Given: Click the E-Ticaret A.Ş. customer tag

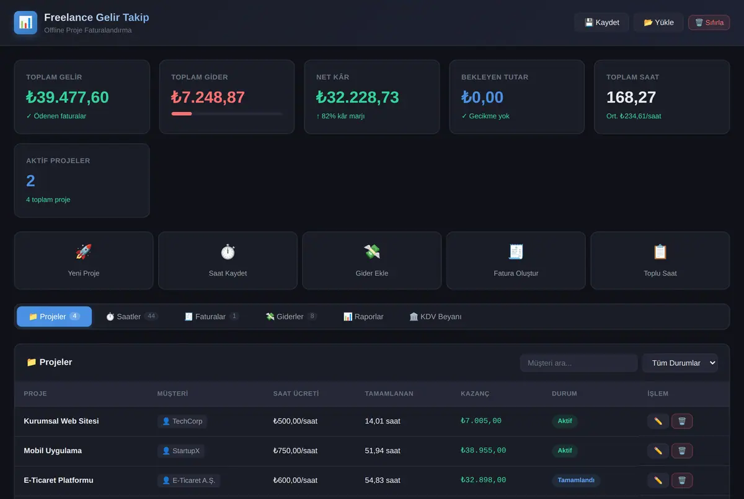Looking at the screenshot, I should pos(189,480).
